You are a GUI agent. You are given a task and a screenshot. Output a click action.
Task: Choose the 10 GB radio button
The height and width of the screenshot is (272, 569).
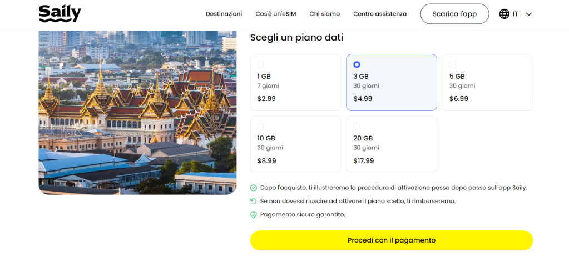[261, 127]
